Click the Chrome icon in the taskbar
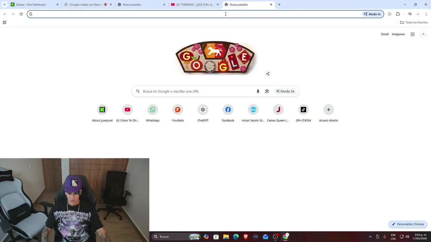The image size is (431, 242). tap(286, 237)
